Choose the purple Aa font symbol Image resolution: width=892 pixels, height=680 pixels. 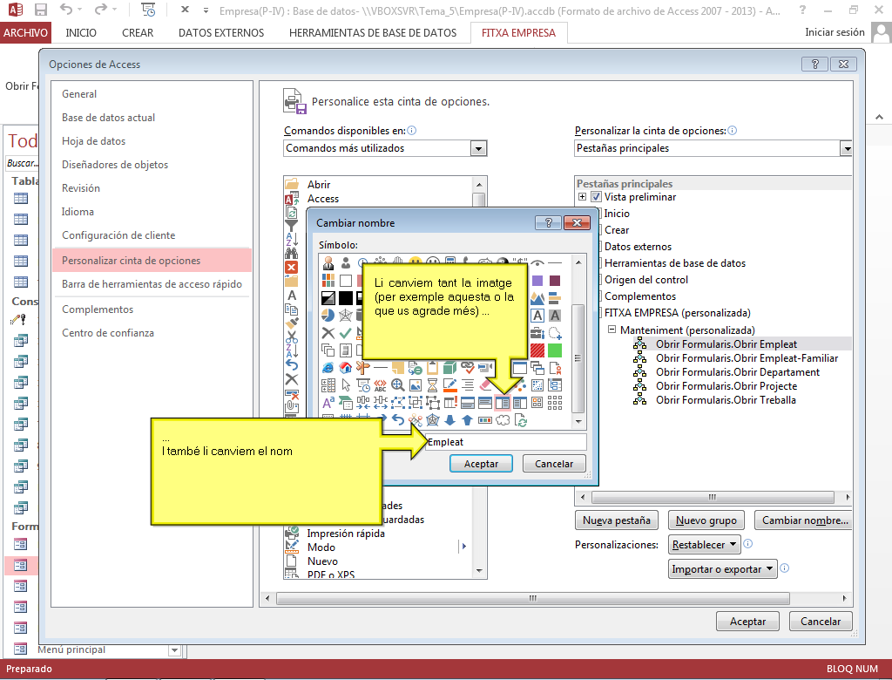[x=328, y=403]
